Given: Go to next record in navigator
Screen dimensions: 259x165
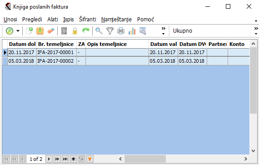Looking at the screenshot, I should pyautogui.click(x=49, y=159).
